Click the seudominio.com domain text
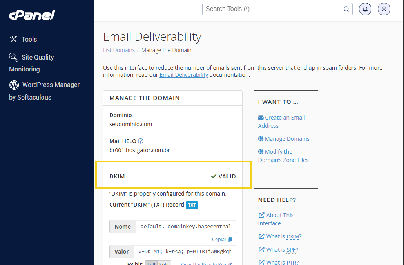This screenshot has height=265, width=404. tap(130, 124)
